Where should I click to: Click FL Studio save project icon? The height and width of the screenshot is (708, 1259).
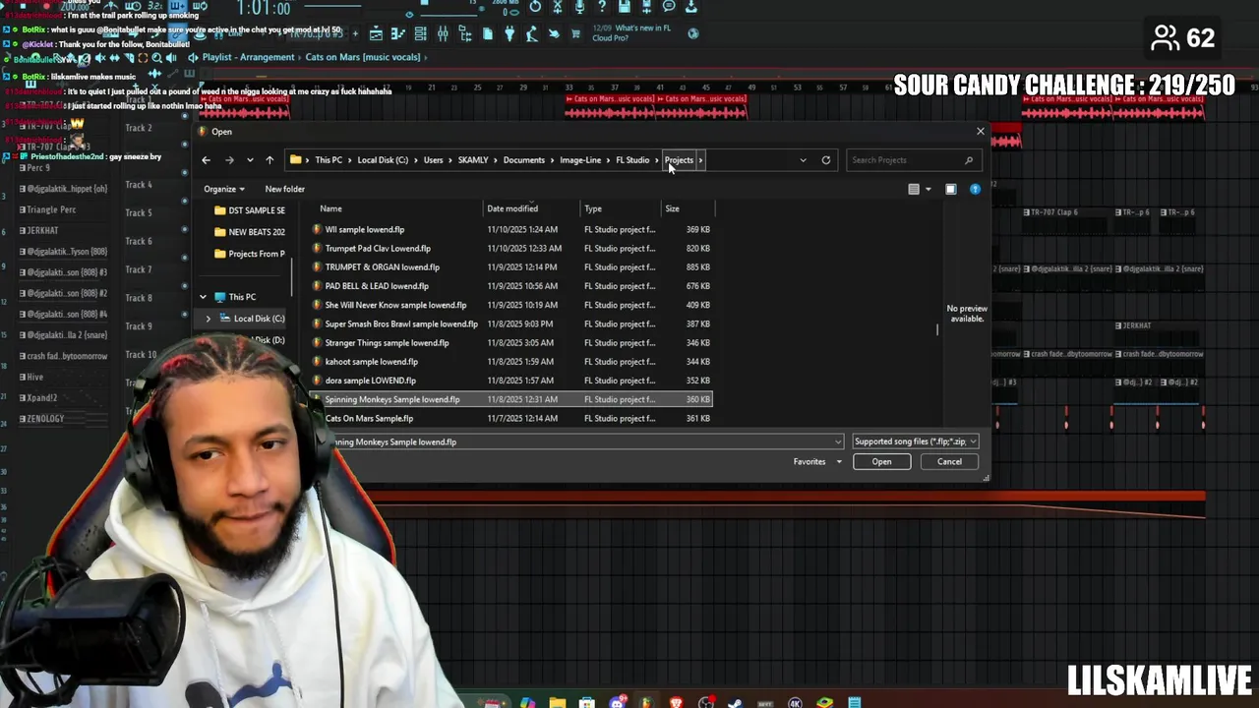coord(624,7)
